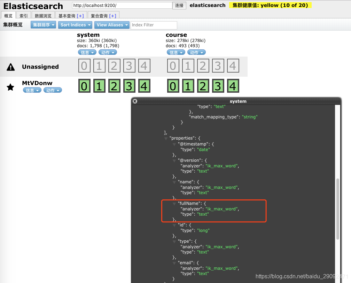This screenshot has height=283, width=351.
Task: Open the 复合查询 tab
Action: coord(99,16)
